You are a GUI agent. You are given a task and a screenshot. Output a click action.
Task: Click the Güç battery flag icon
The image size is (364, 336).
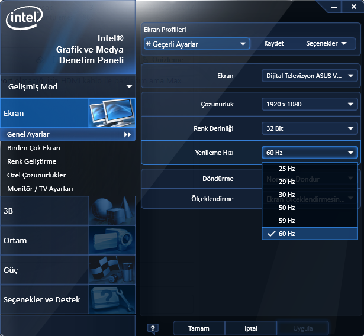(112, 270)
